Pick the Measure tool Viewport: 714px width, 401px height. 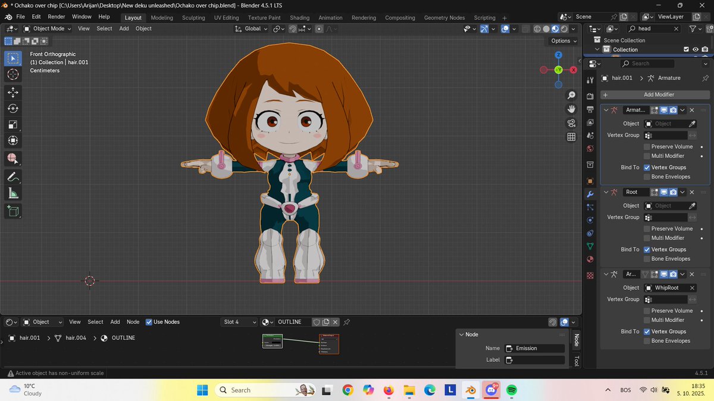12,193
